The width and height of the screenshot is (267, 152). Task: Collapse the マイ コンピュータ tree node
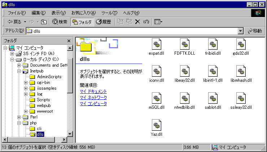click(5, 48)
